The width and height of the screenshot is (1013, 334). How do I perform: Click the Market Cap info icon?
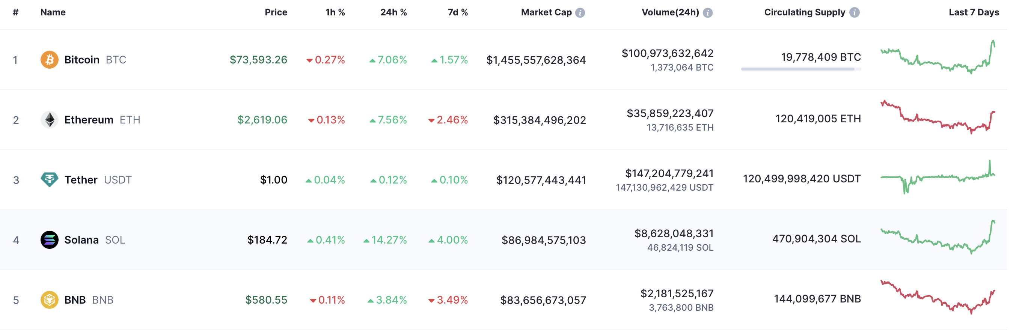click(580, 13)
